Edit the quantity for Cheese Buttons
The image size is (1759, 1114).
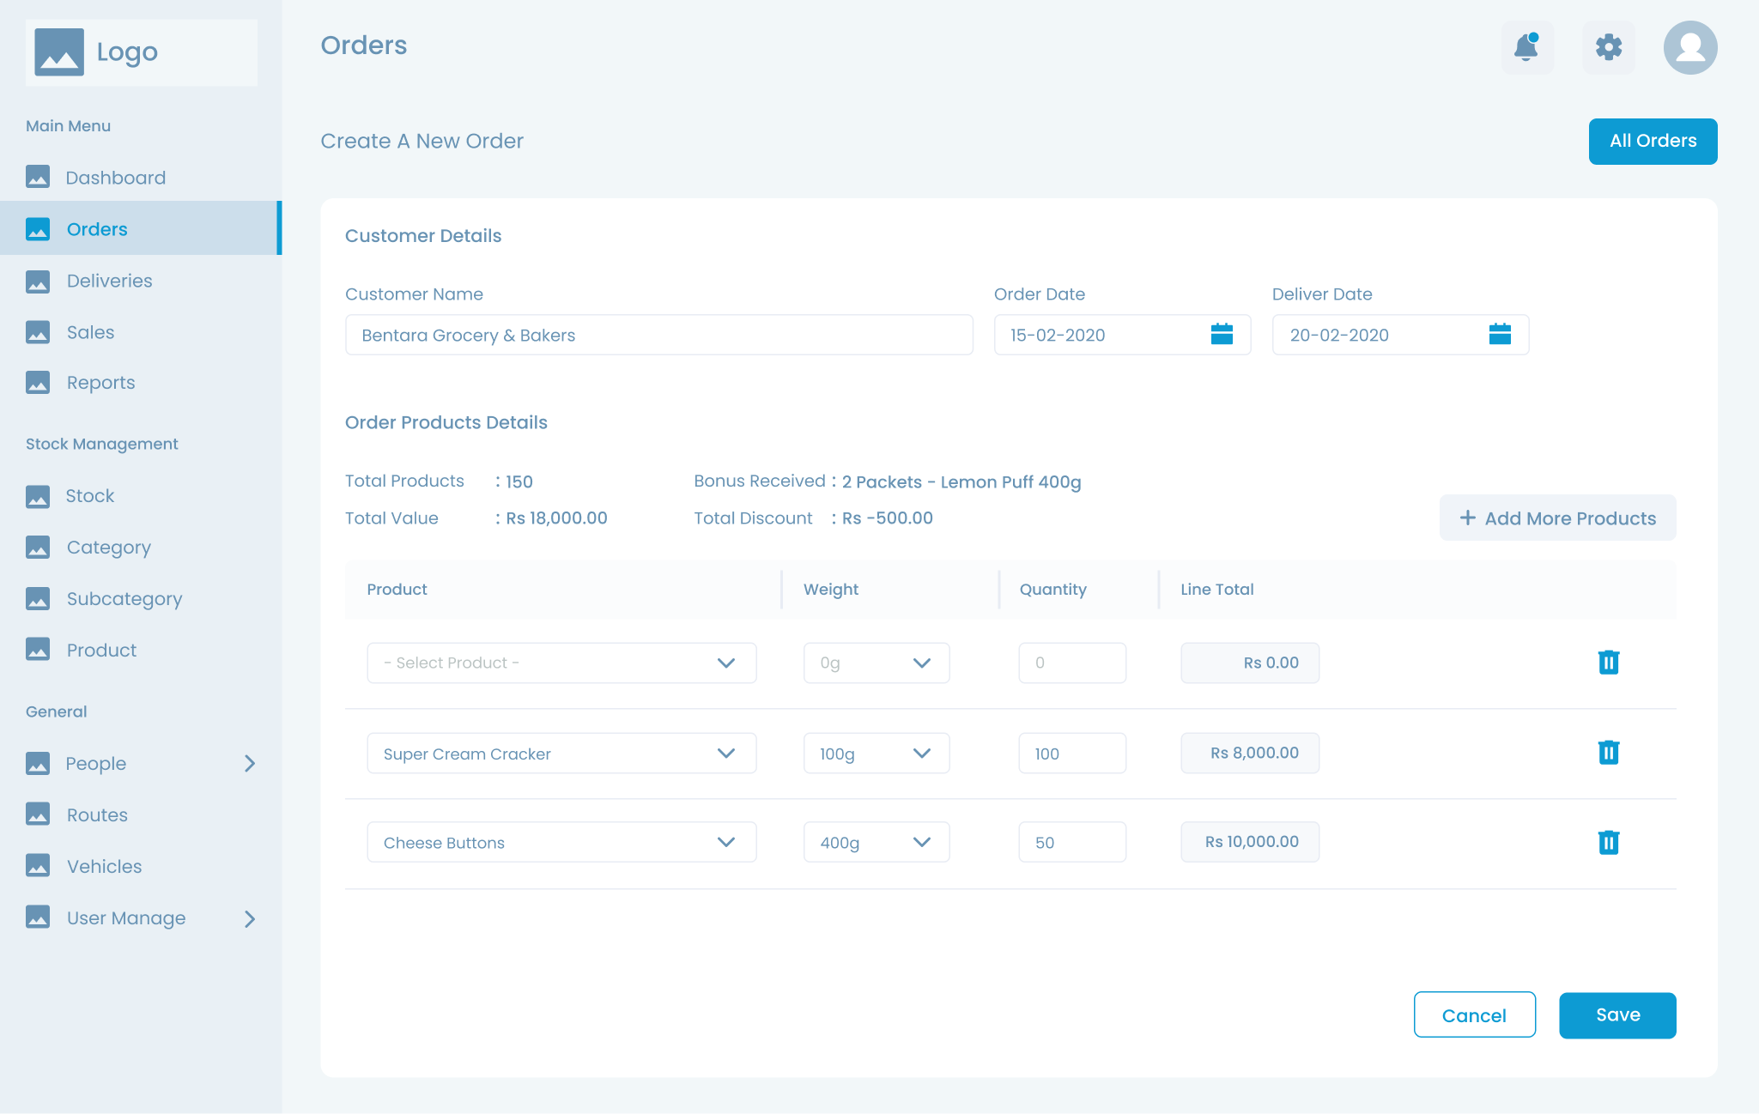point(1072,842)
